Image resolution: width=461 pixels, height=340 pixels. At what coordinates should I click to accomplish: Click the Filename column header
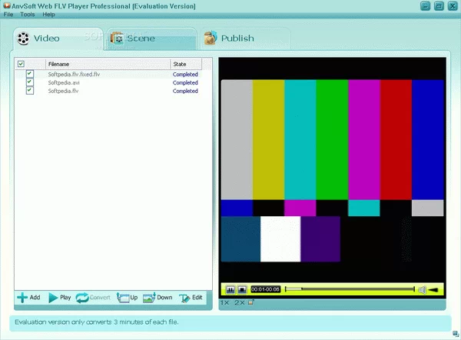[108, 64]
